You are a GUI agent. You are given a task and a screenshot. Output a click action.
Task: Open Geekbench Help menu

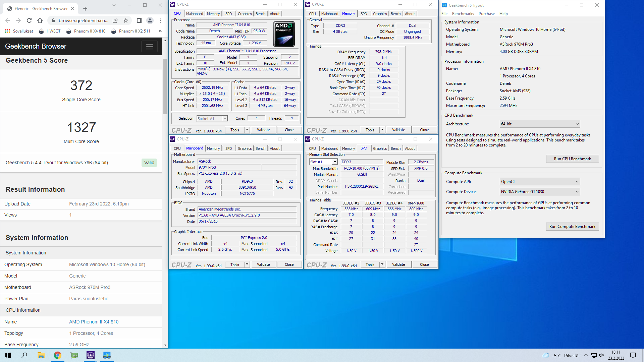(x=503, y=14)
